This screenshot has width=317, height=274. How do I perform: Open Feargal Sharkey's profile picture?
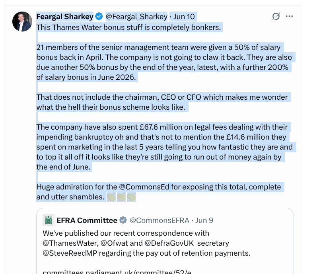(22, 22)
